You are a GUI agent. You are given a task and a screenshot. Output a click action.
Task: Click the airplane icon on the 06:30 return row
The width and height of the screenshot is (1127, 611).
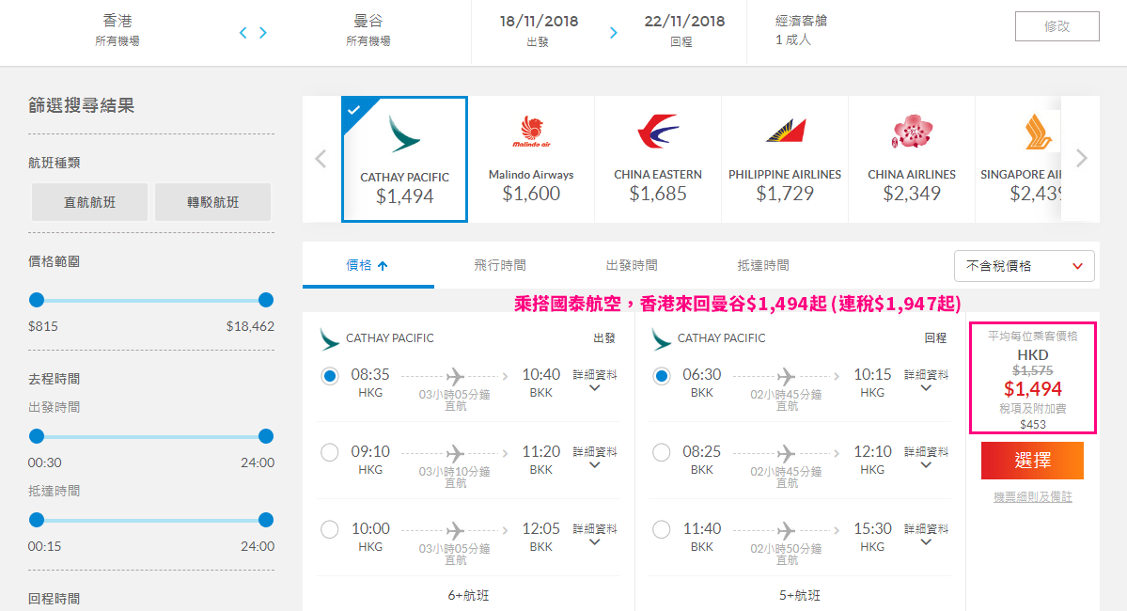coord(787,376)
